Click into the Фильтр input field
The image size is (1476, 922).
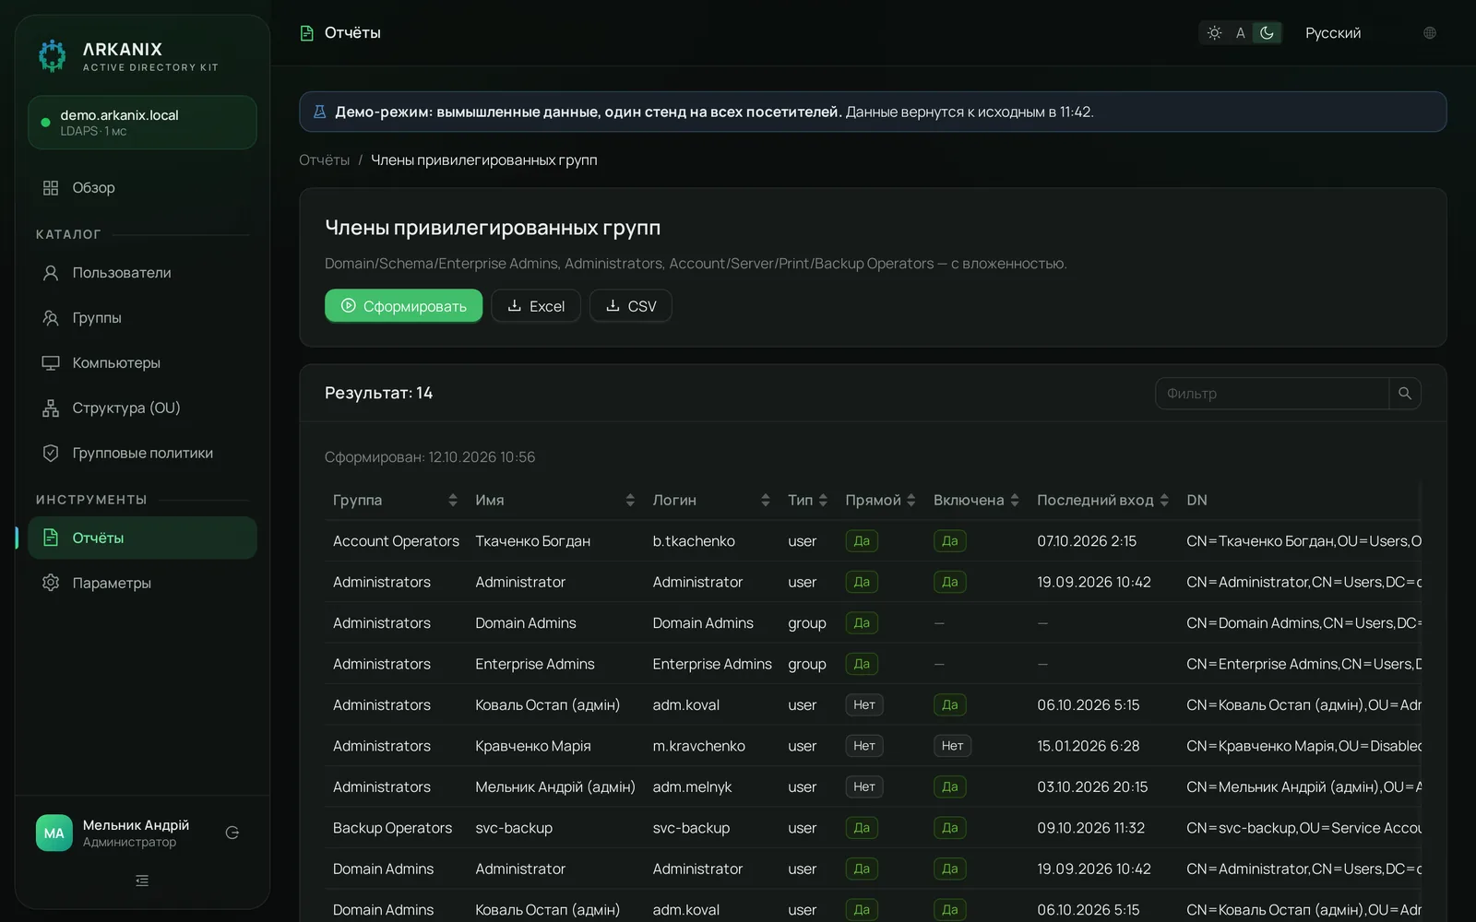[x=1272, y=394]
